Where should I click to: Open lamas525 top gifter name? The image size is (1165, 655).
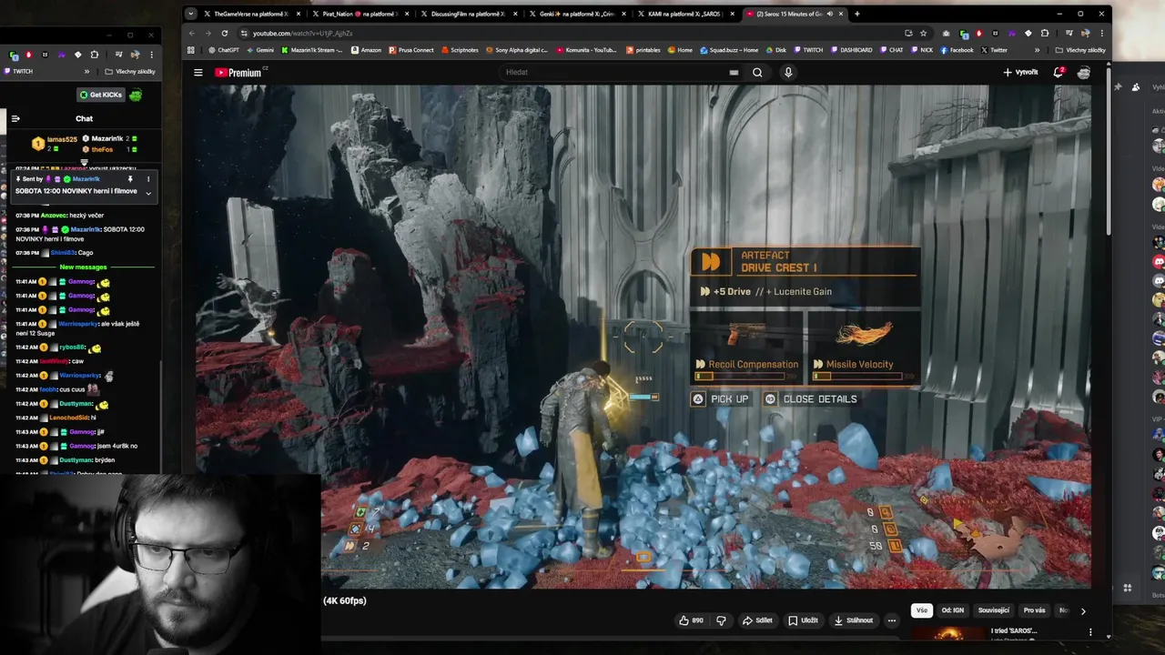(x=62, y=139)
